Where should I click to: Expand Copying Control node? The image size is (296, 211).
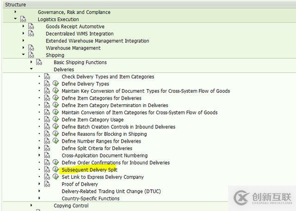tap(31, 205)
